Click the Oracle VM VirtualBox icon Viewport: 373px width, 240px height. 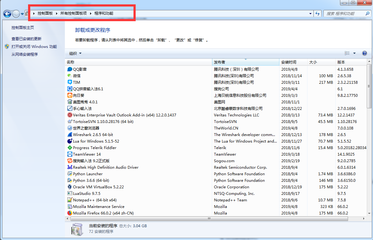(70, 187)
